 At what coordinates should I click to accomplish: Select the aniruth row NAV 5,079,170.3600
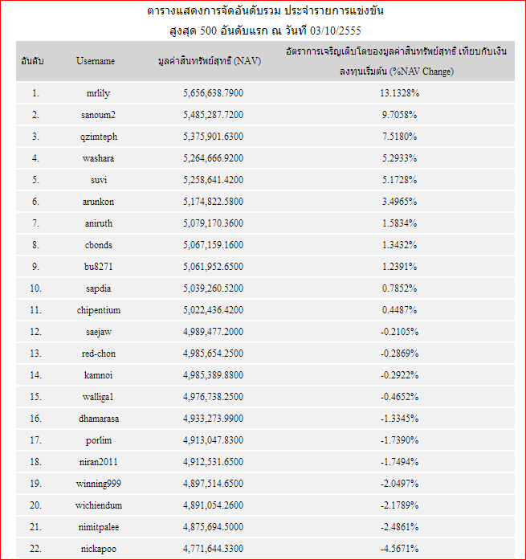pos(213,223)
